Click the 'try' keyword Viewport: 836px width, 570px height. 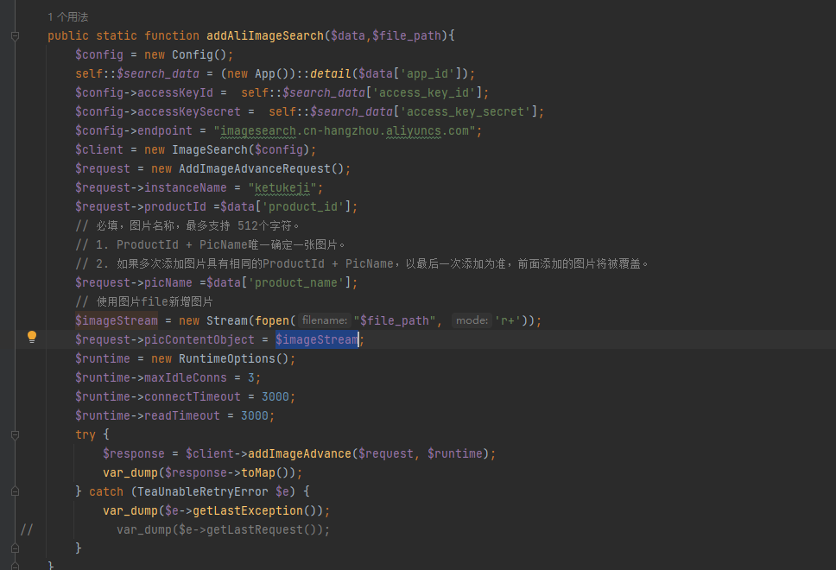(85, 434)
